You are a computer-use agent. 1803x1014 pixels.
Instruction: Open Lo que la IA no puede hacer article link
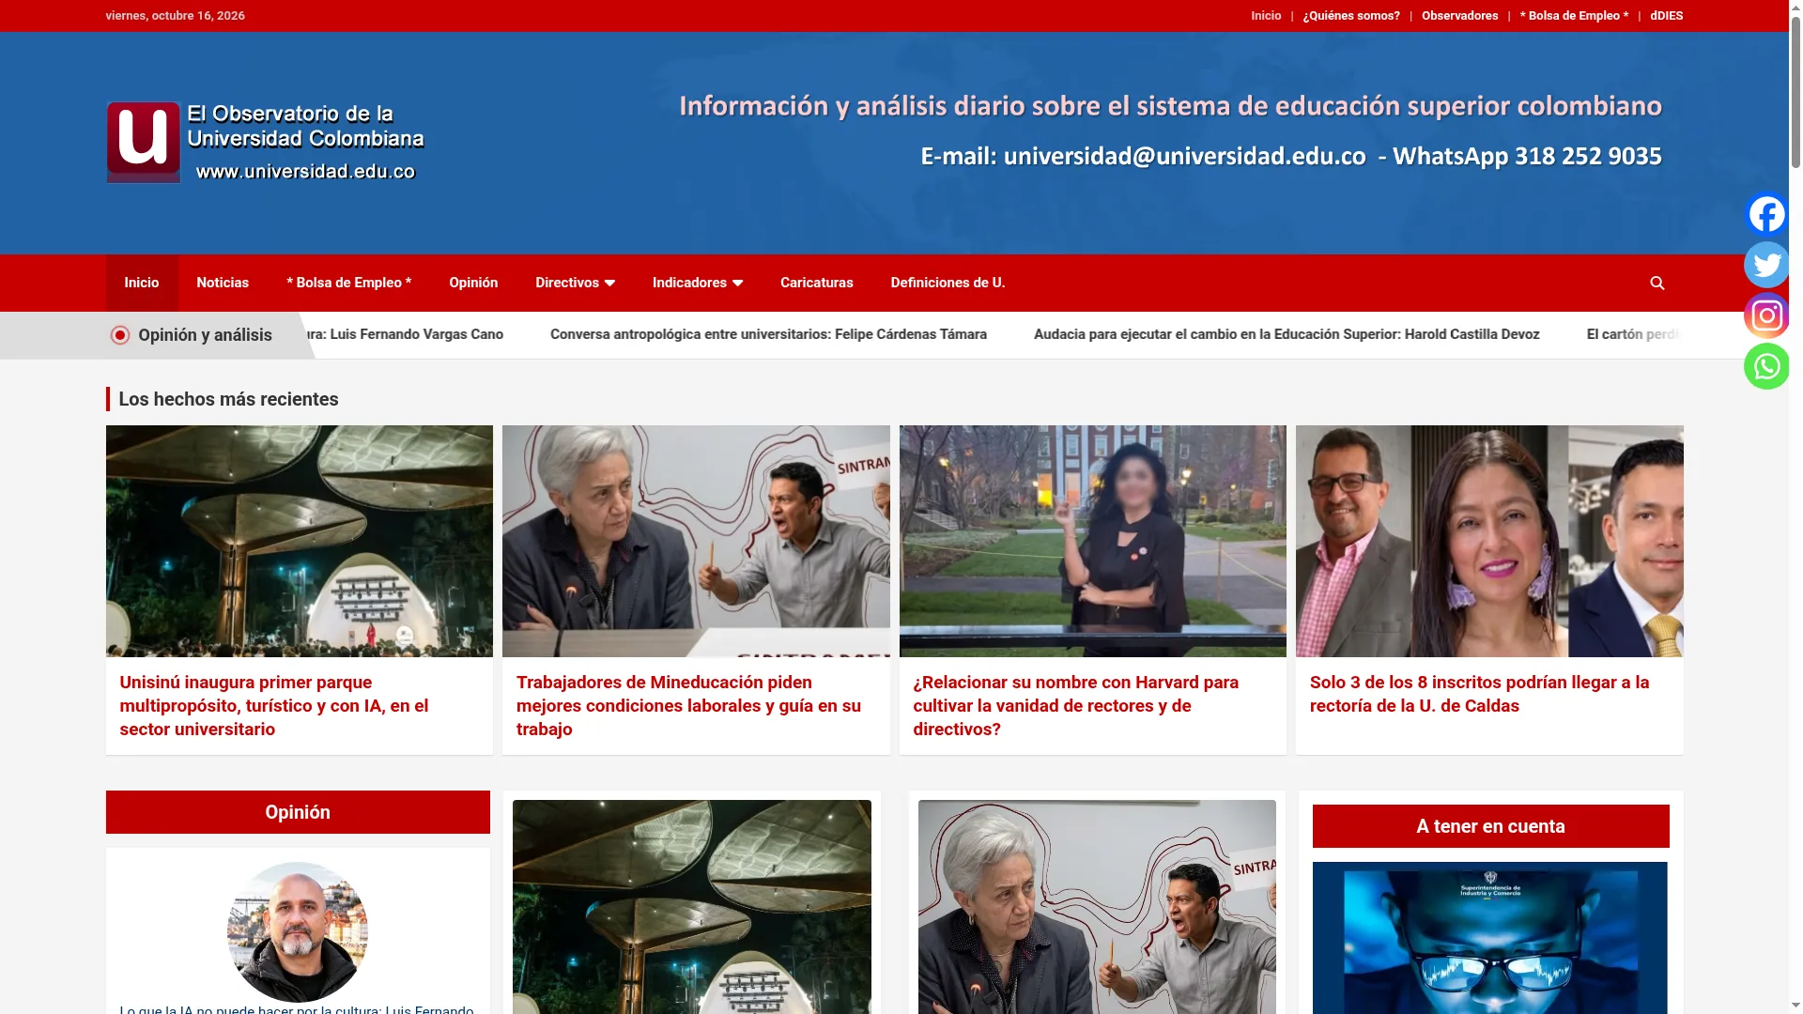coord(297,1009)
